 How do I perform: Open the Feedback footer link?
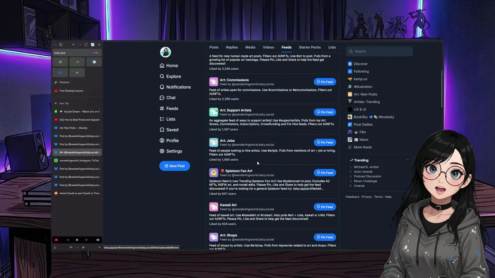click(352, 197)
